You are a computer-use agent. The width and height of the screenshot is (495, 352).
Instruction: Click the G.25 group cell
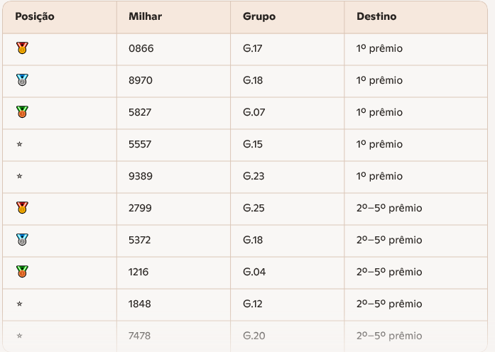[253, 208]
